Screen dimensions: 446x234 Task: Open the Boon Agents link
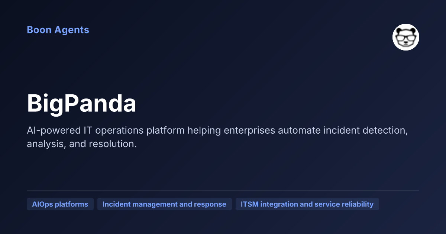[58, 30]
